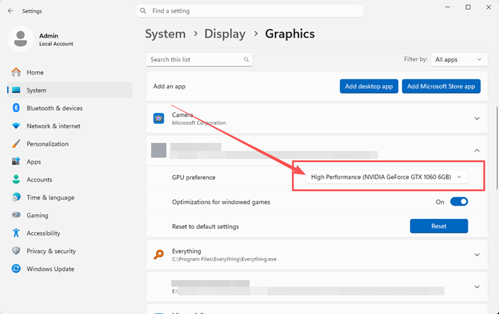
Task: Click the GPU preference label
Action: click(x=194, y=177)
